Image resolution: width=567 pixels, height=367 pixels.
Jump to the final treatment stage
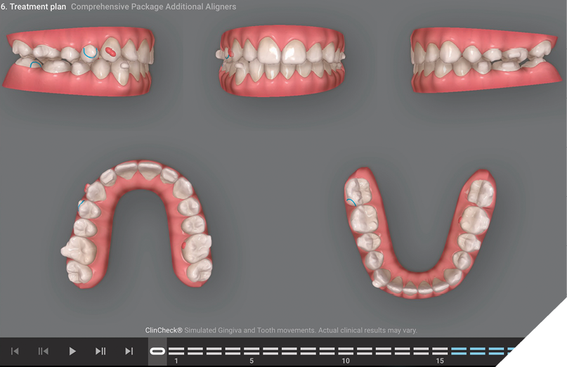tap(129, 351)
